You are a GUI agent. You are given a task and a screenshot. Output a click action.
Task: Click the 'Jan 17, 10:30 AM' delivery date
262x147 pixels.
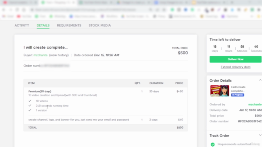(x=250, y=110)
